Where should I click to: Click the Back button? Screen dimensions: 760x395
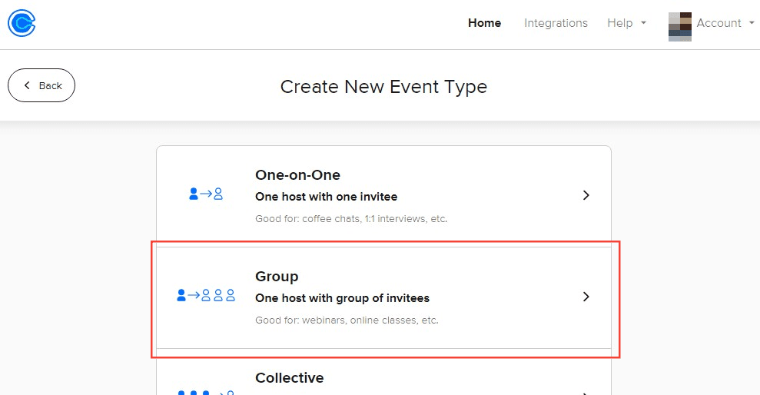point(41,85)
